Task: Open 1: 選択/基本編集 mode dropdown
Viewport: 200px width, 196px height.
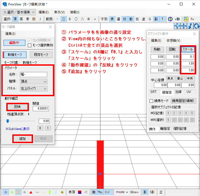Action: click(19, 12)
